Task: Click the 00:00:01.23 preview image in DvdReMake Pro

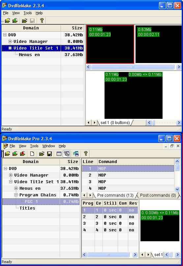Action: (x=160, y=226)
